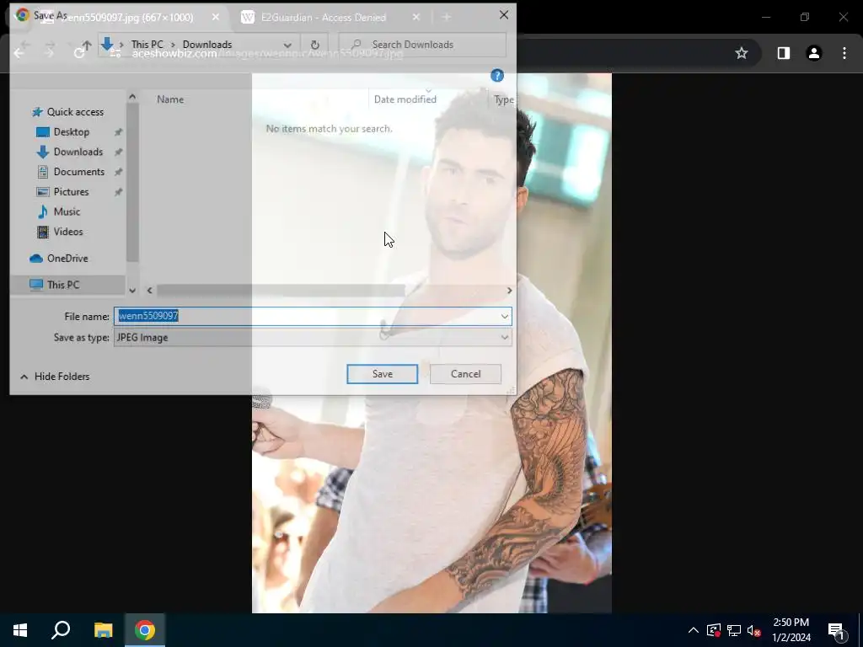Open Chrome side panel
Viewport: 863px width, 647px height.
783,53
